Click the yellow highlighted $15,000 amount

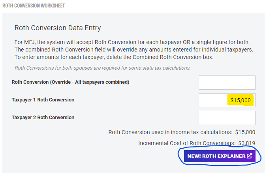click(x=240, y=100)
